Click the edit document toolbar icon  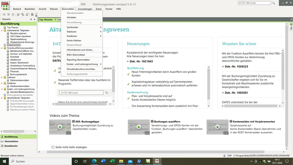tap(18, 15)
